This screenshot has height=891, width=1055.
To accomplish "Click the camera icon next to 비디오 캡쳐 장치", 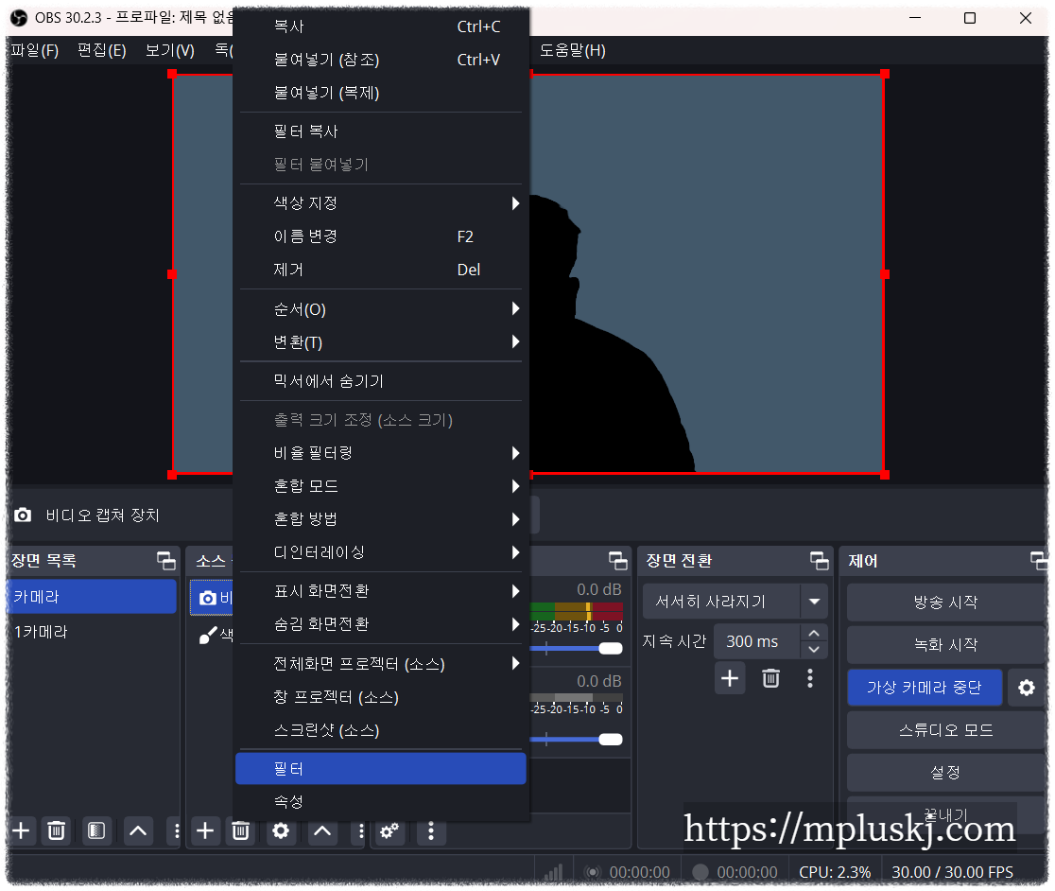I will pos(23,515).
